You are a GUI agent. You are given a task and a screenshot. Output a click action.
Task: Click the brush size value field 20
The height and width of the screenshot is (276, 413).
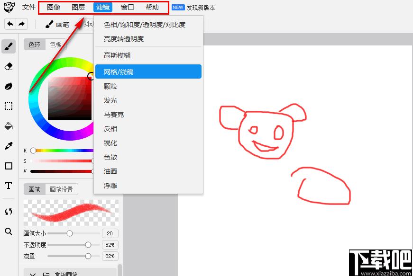pyautogui.click(x=110, y=233)
